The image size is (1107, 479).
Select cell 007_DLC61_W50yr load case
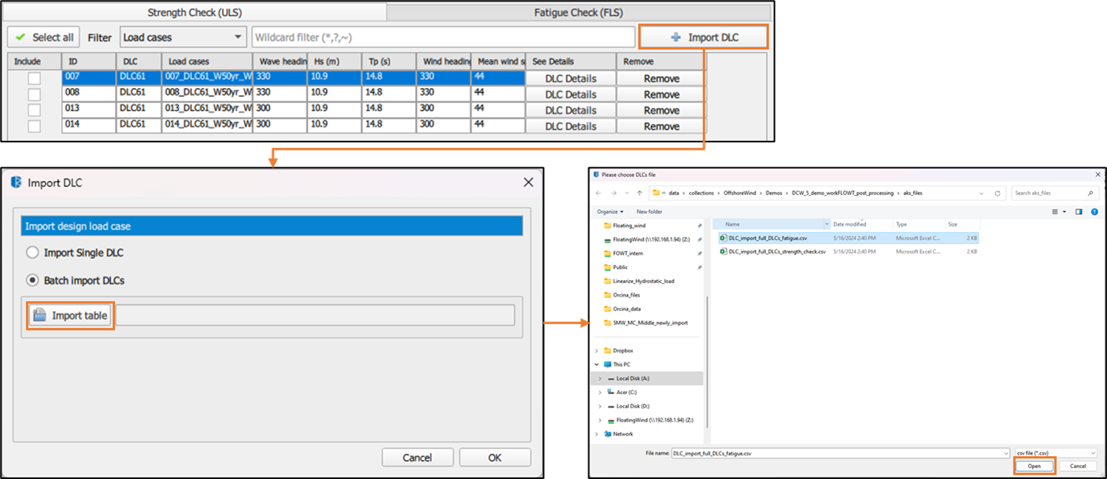(207, 78)
